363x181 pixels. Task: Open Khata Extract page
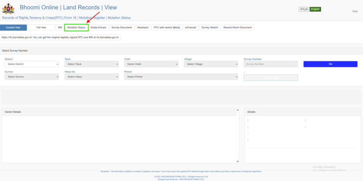tap(98, 28)
